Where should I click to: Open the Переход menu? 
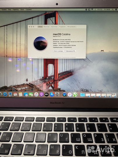click(x=16, y=10)
